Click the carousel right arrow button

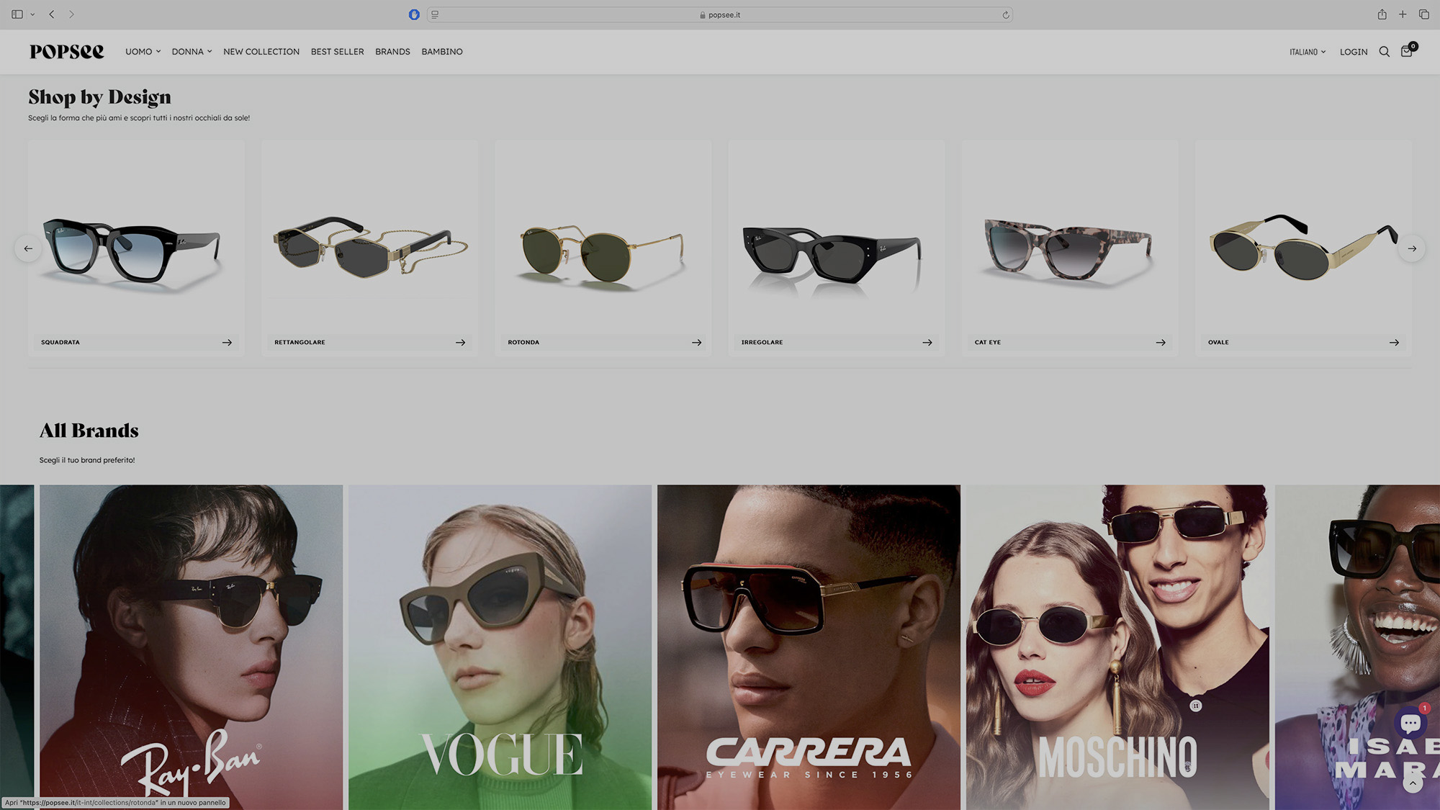(x=1412, y=248)
